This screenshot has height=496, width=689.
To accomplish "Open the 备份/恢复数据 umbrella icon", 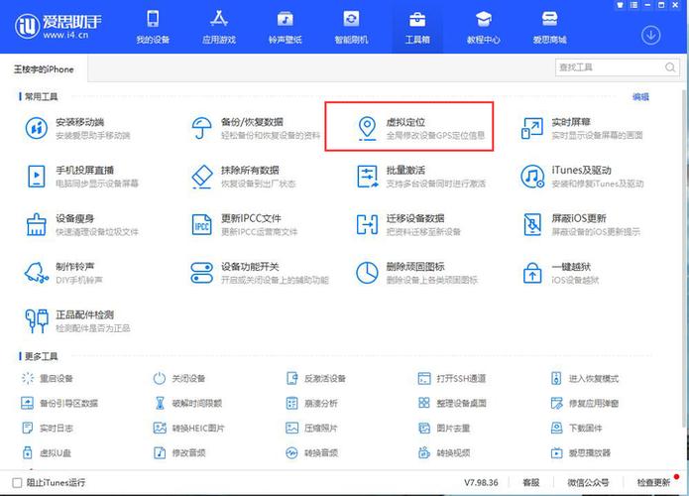I will (x=201, y=128).
